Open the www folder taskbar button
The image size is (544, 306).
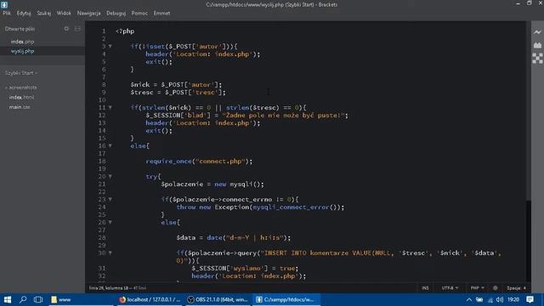point(81,299)
